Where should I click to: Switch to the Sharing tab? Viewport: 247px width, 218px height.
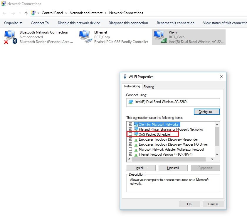pos(149,87)
